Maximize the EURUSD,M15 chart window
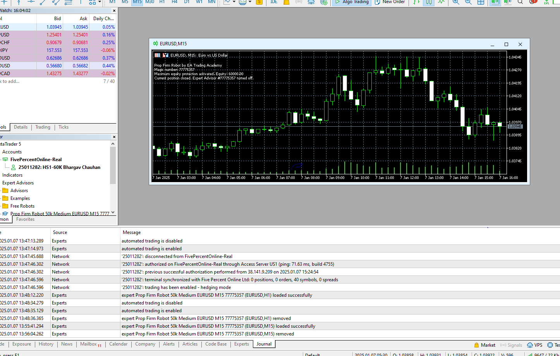Viewport: 560px width, 356px height. click(506, 44)
